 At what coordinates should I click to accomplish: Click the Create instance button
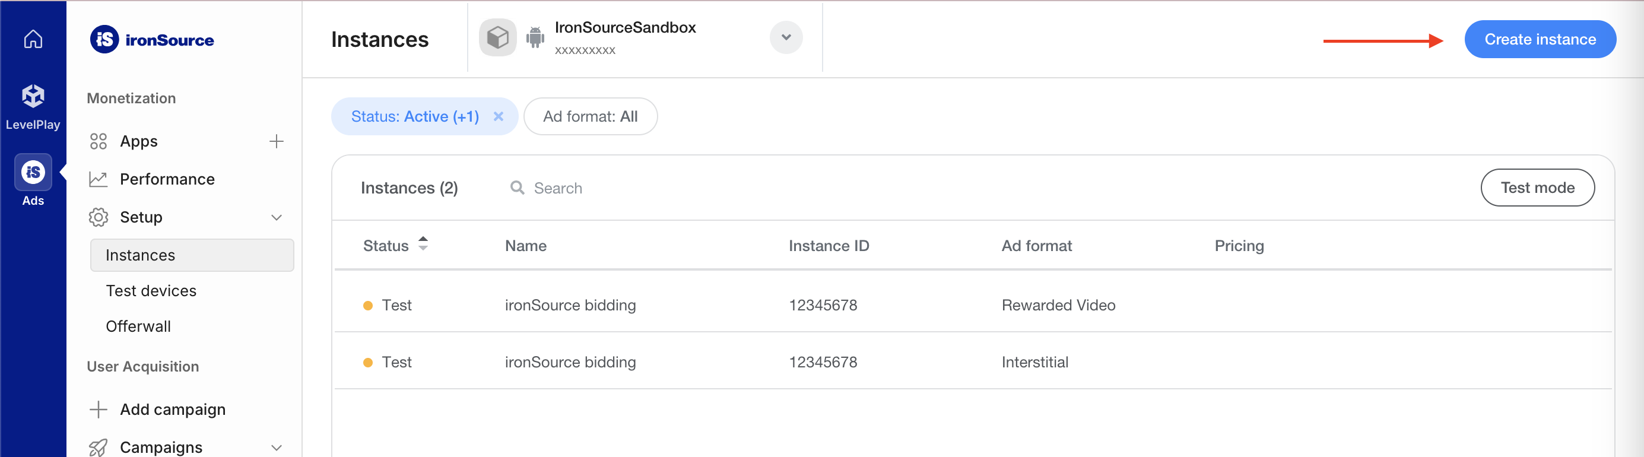tap(1540, 40)
